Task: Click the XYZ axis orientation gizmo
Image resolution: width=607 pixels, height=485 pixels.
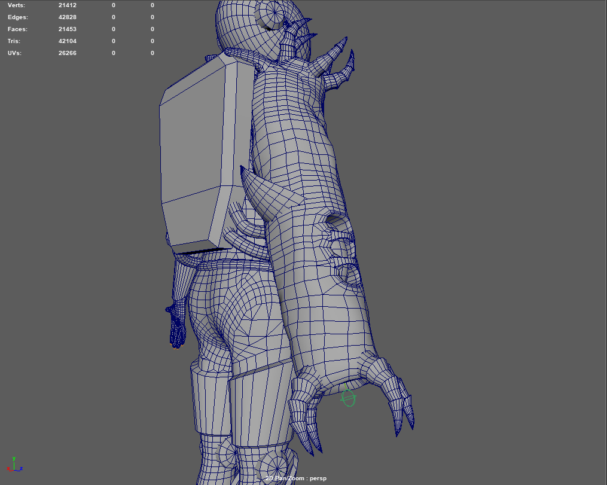Action: [14, 466]
